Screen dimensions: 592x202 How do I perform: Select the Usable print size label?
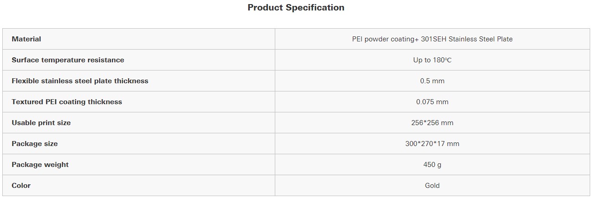coord(41,123)
